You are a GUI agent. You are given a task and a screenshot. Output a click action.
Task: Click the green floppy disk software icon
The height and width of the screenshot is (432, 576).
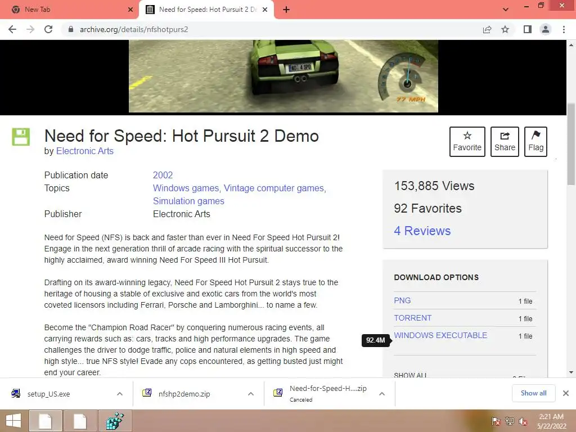[x=21, y=137]
